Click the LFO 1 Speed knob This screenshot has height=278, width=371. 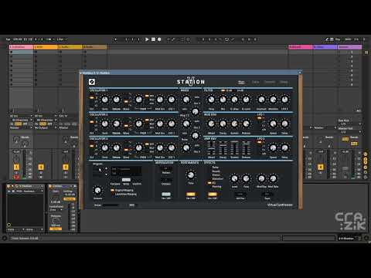[x=273, y=124]
